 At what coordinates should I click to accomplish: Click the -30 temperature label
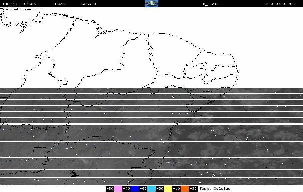(193, 189)
